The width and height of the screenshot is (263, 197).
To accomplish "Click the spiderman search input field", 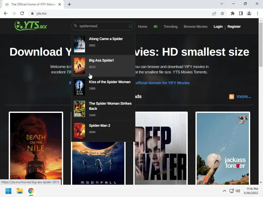I will [103, 26].
